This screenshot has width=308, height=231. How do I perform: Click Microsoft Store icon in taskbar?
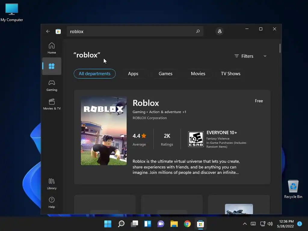(x=200, y=224)
